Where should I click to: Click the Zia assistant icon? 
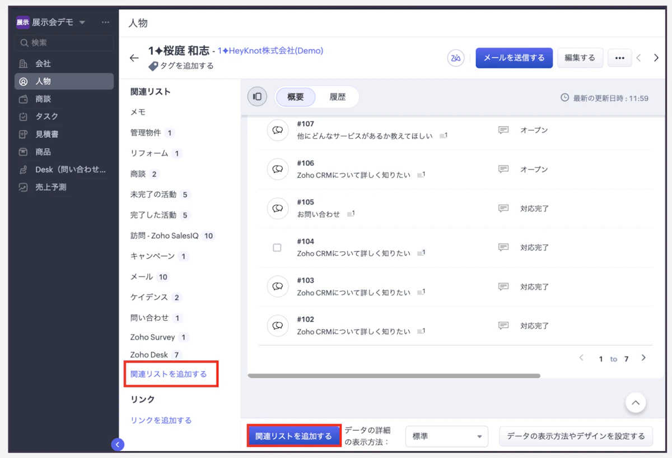pos(456,58)
